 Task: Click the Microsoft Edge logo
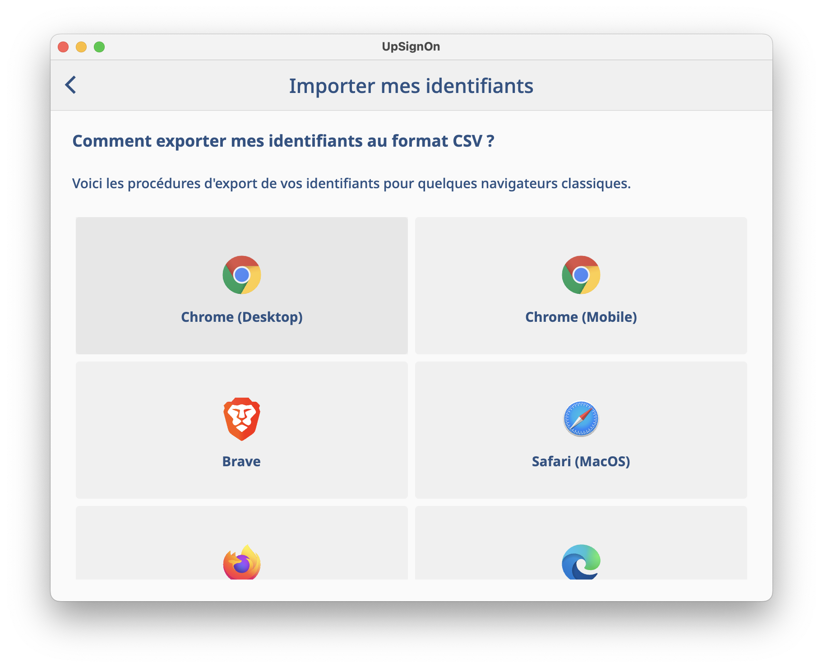581,562
